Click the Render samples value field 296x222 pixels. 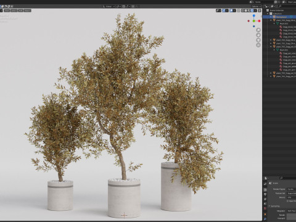click(x=292, y=215)
